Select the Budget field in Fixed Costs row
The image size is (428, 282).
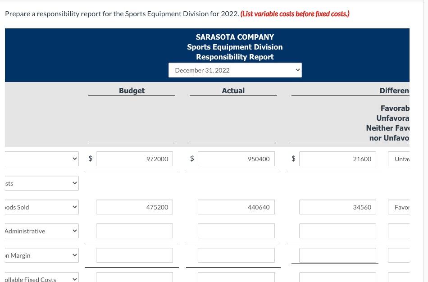(x=134, y=277)
